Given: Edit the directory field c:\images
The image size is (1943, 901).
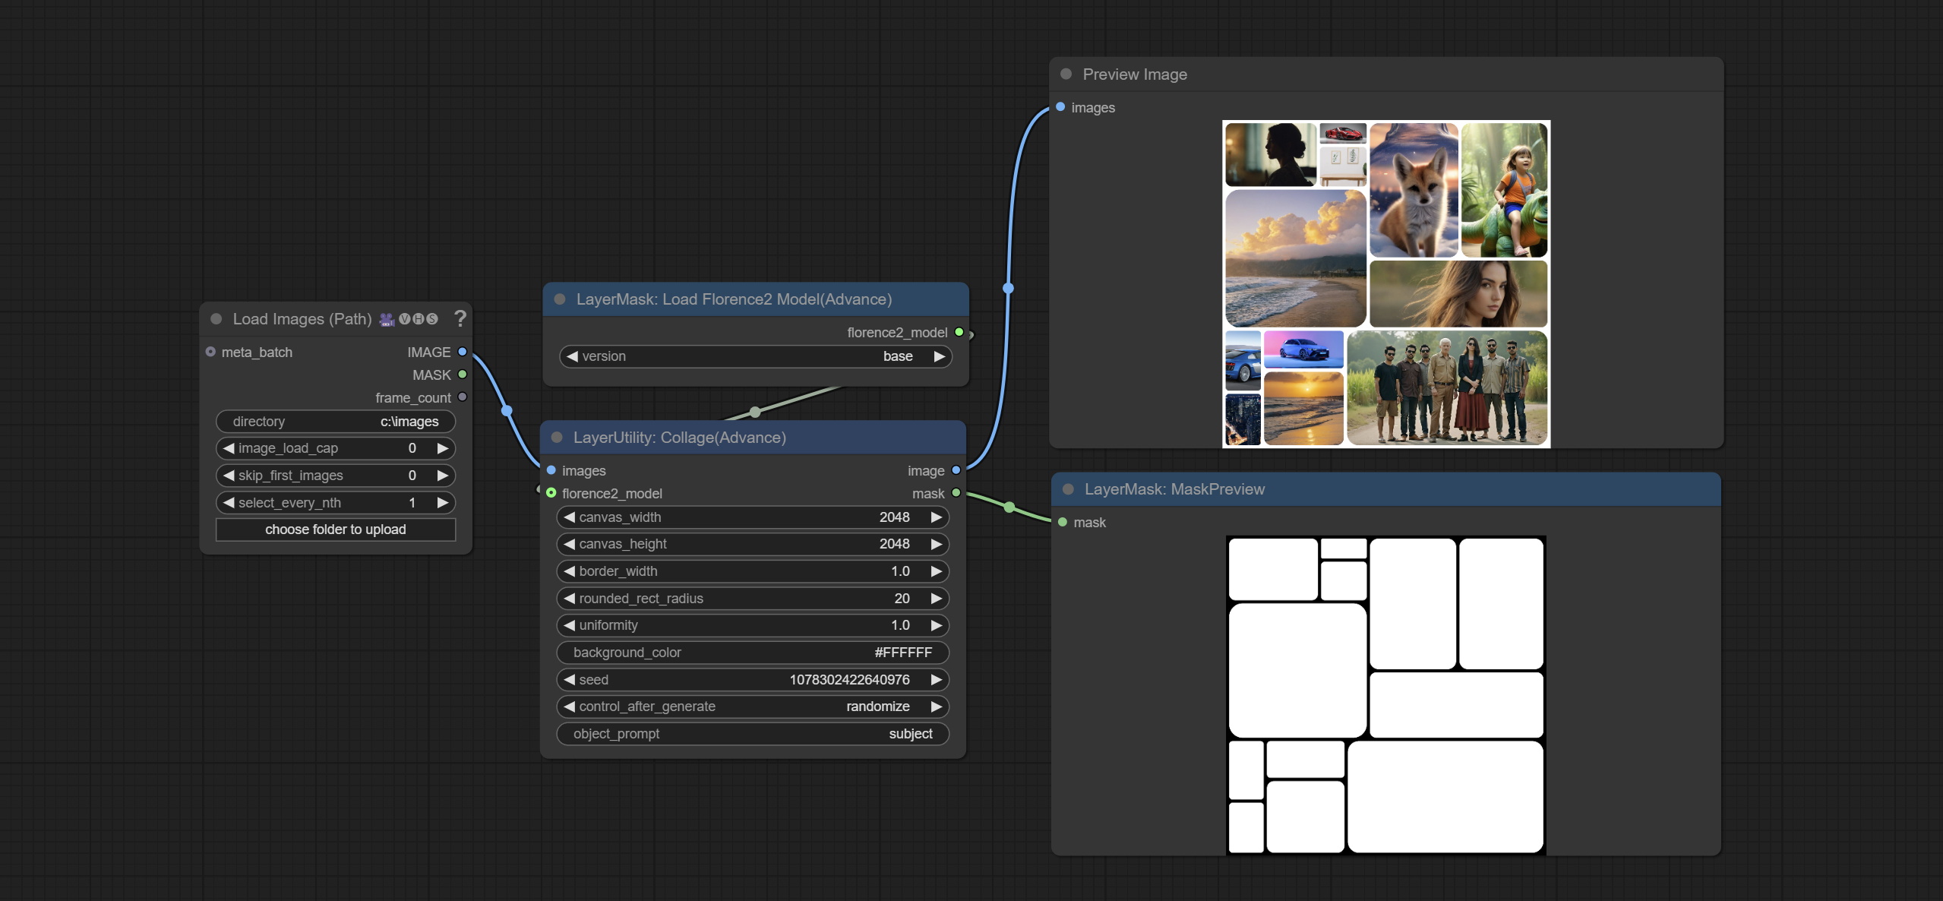Looking at the screenshot, I should 336,422.
